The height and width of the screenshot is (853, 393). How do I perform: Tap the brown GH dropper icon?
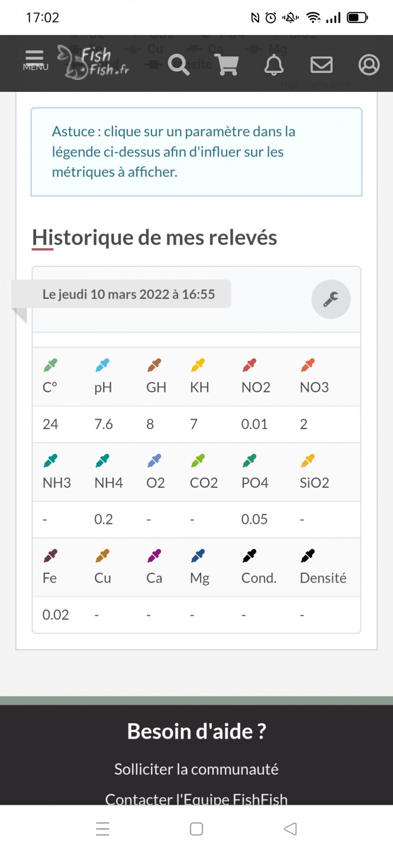(154, 365)
